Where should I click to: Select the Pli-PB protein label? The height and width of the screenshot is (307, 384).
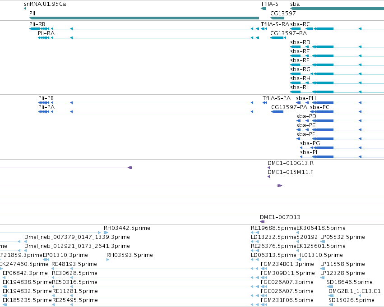point(46,98)
